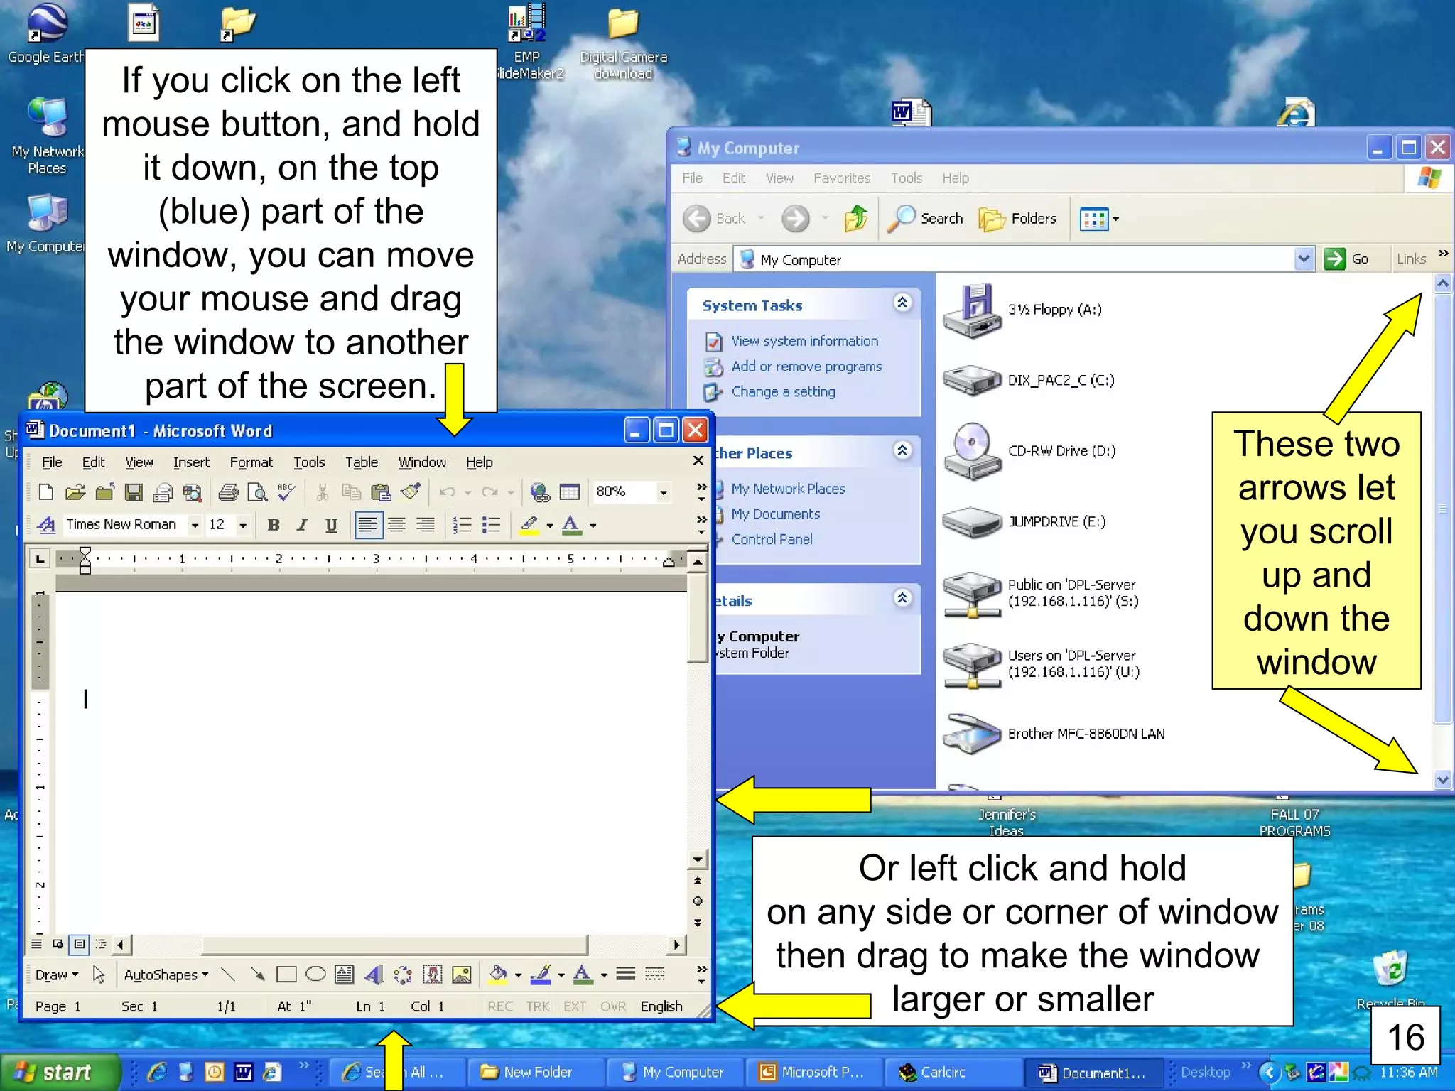Toggle Bold formatting in Word
The width and height of the screenshot is (1455, 1091).
click(x=273, y=525)
